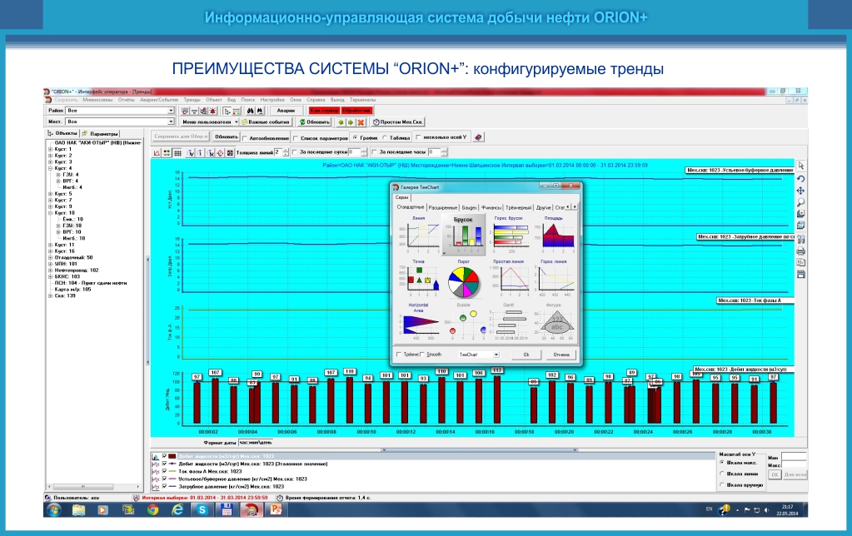Toggle the За последние сутки checkbox
Viewport: 852px width, 536px height.
[x=296, y=152]
